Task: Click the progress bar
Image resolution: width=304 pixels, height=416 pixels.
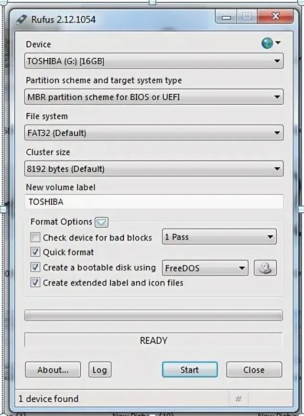Action: (153, 315)
